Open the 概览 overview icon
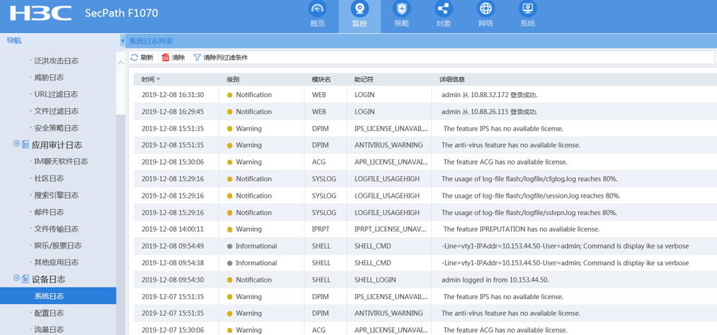The width and height of the screenshot is (717, 335). coord(317,9)
